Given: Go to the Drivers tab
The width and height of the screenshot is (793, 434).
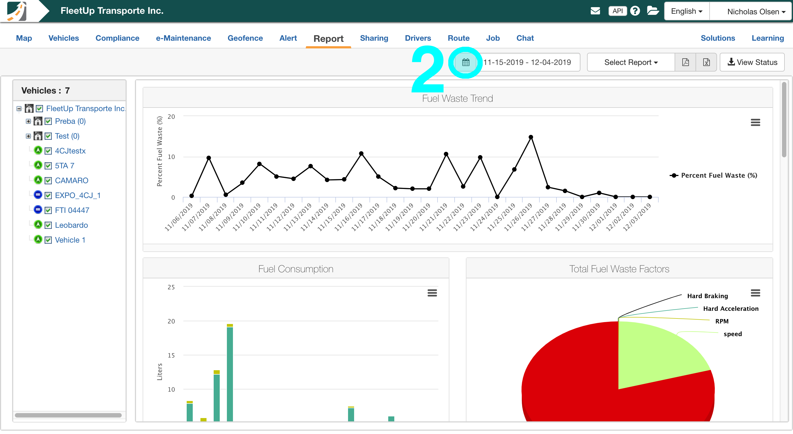Looking at the screenshot, I should click(x=418, y=38).
